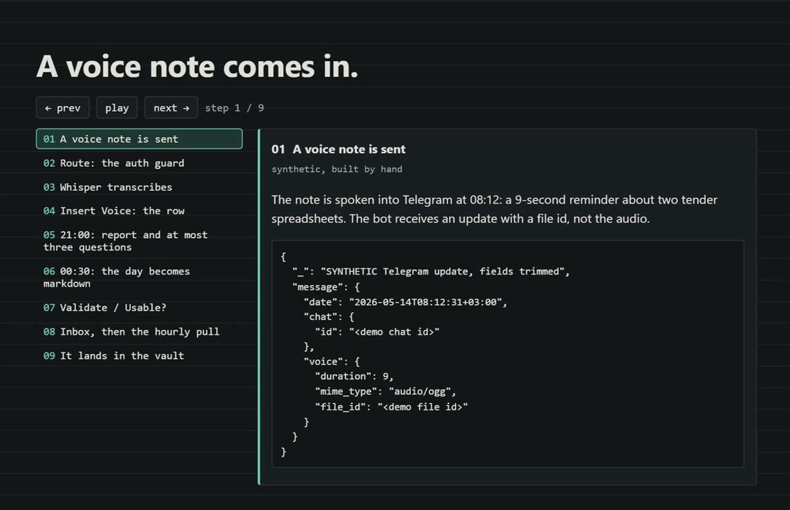This screenshot has height=510, width=790.
Task: Advance using the next button
Action: 171,108
